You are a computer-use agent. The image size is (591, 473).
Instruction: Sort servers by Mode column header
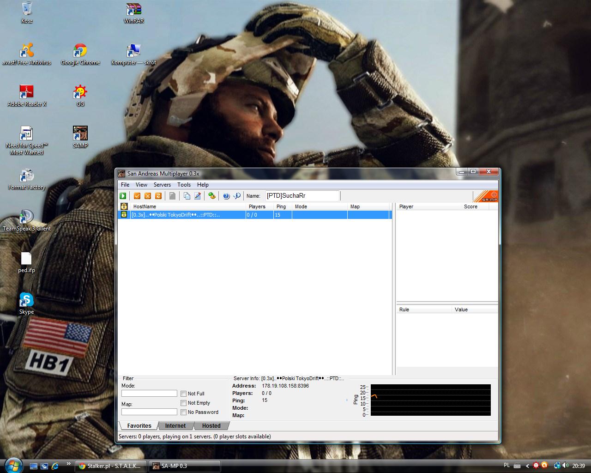coord(320,206)
